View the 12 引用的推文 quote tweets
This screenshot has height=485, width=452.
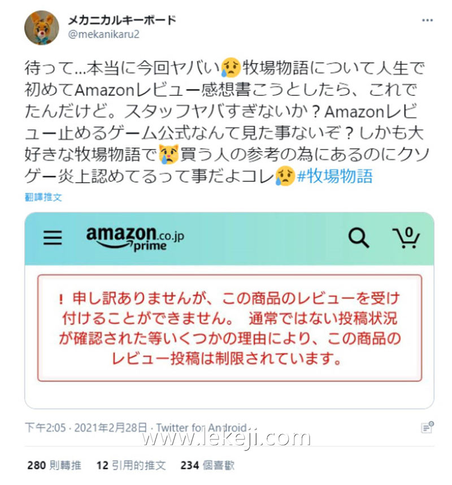coord(131,465)
